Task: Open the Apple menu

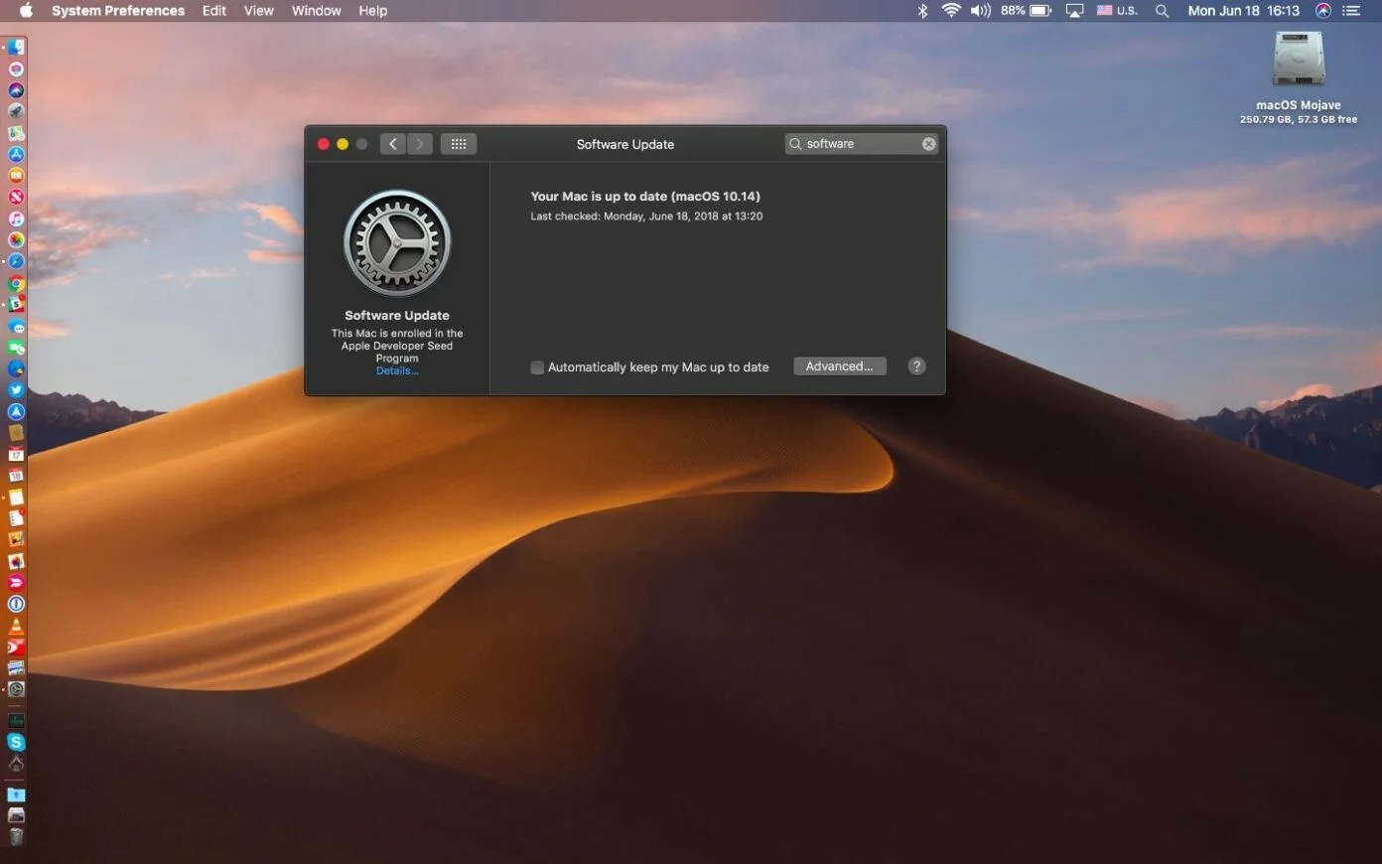Action: tap(26, 11)
